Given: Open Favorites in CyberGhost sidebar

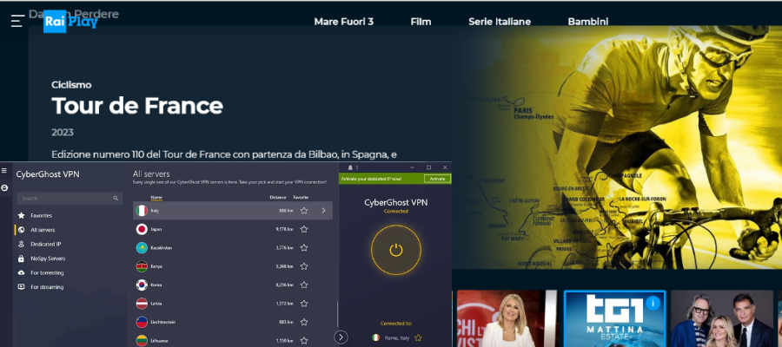Looking at the screenshot, I should (42, 215).
